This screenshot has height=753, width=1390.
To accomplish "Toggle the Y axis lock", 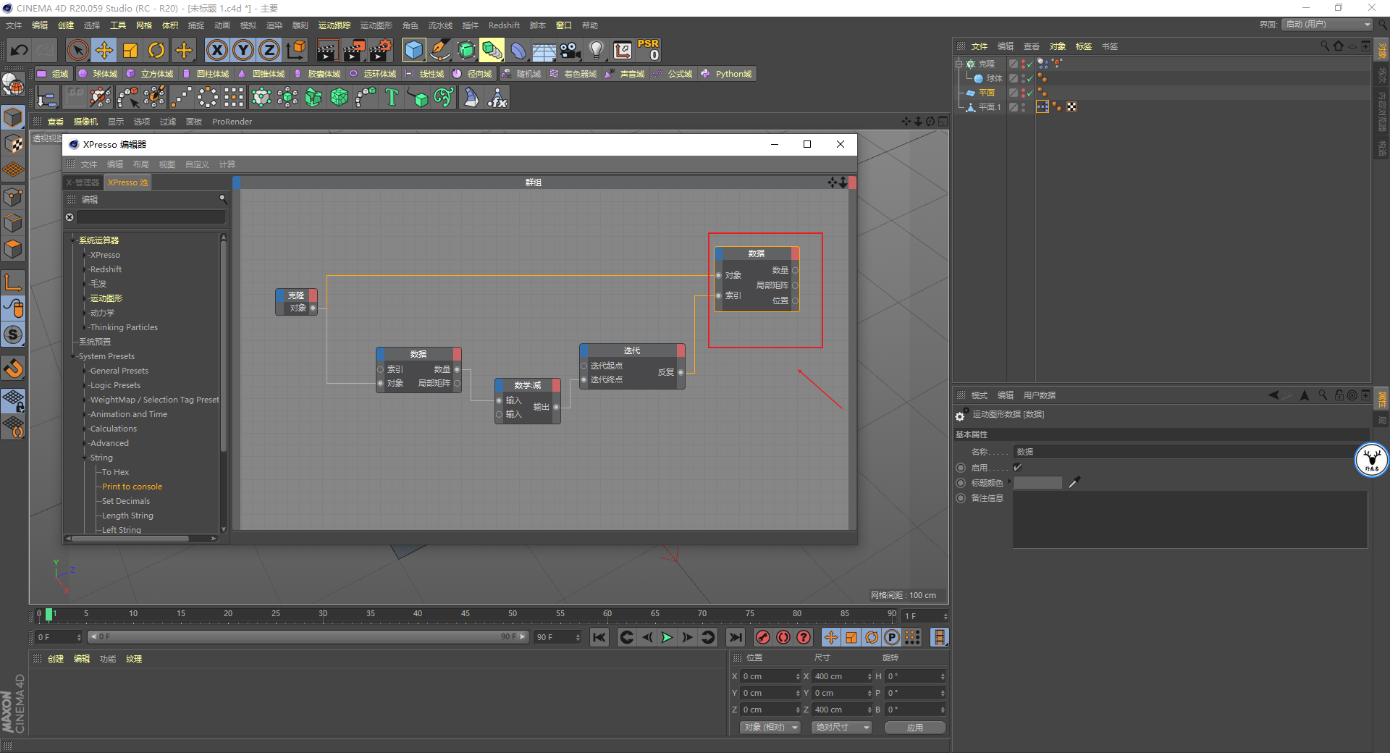I will (243, 51).
